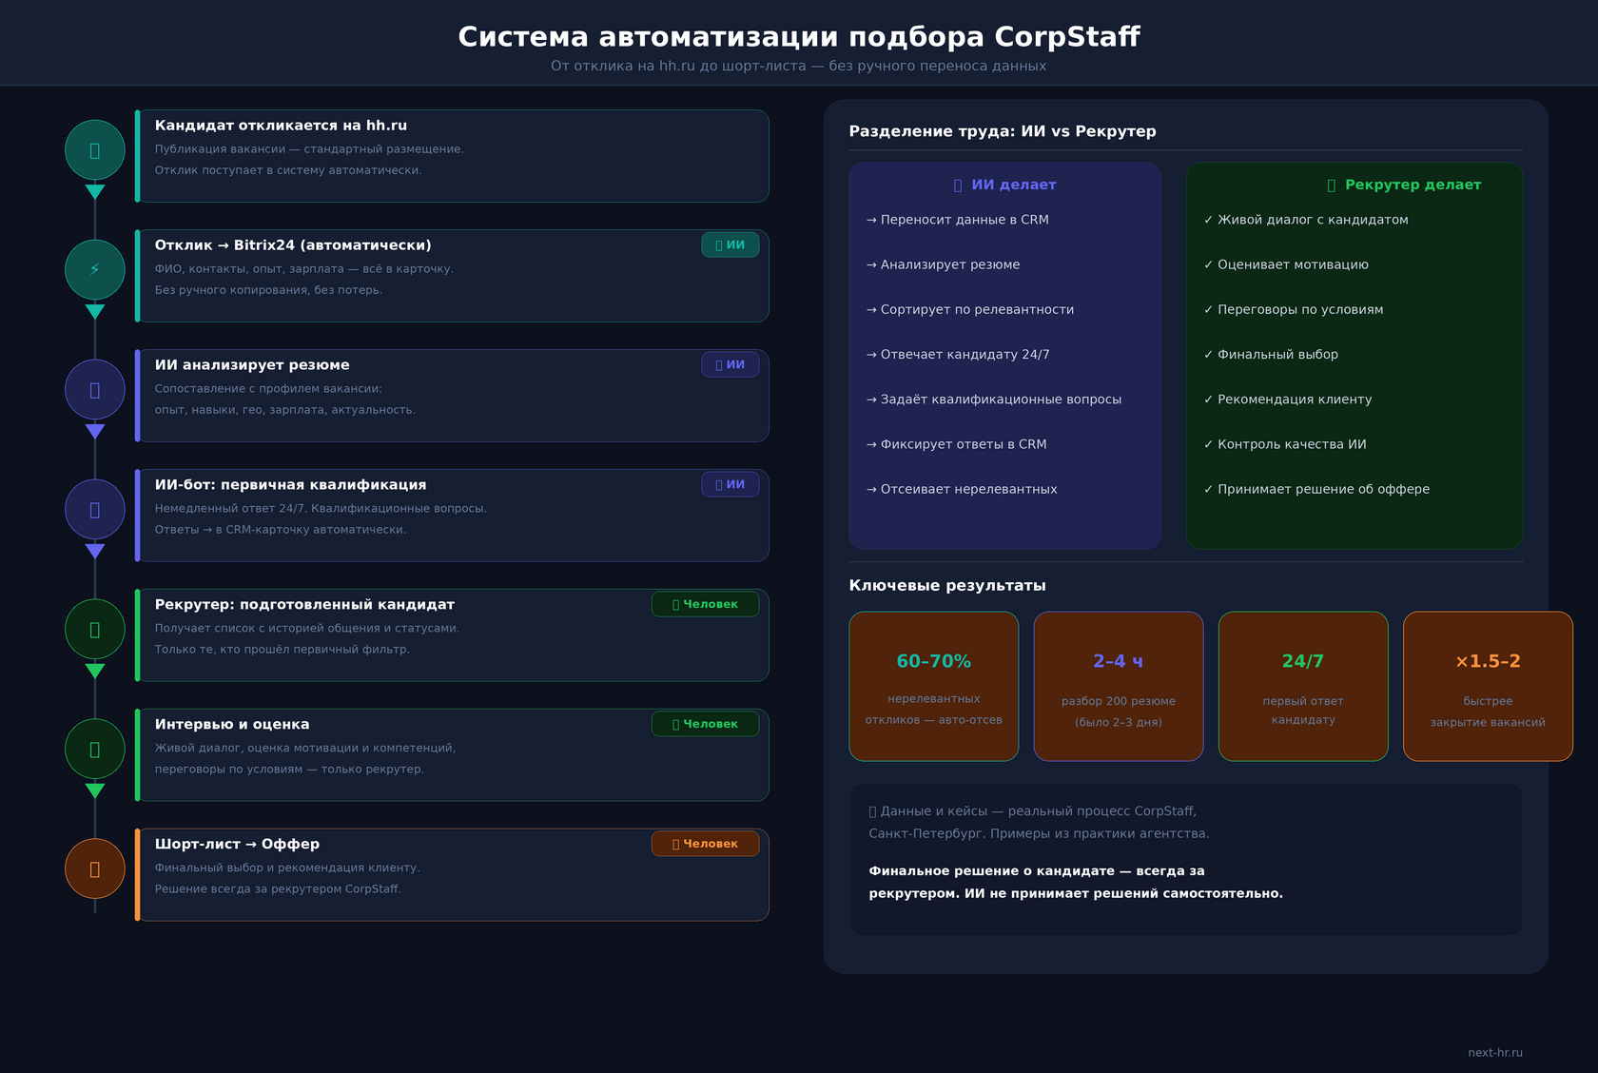Select the '24/7' первый ответ кандидату card
1598x1073 pixels.
tap(1303, 686)
